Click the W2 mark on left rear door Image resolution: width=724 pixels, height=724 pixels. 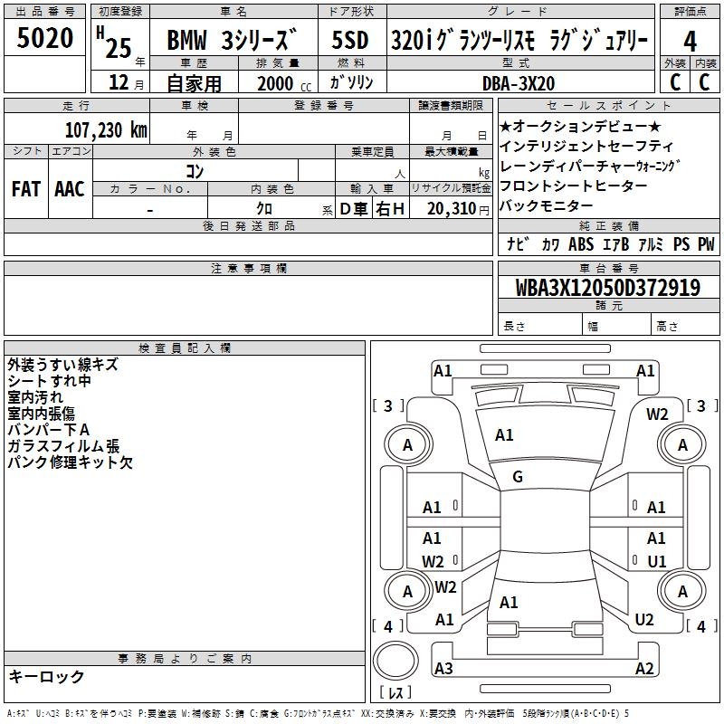pyautogui.click(x=433, y=561)
